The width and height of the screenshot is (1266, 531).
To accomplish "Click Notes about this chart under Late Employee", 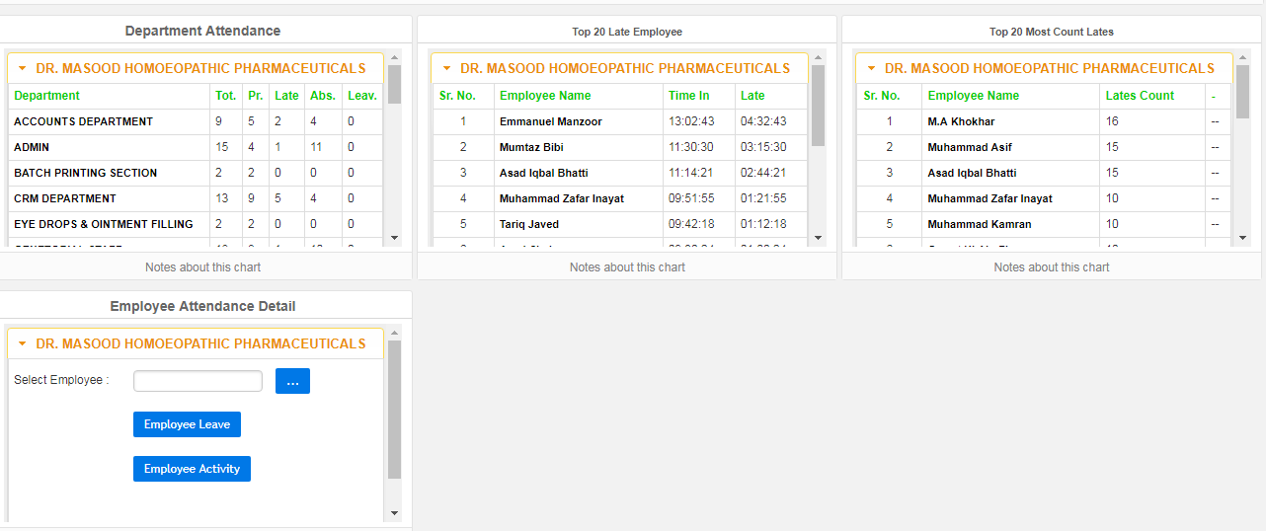I will 627,267.
